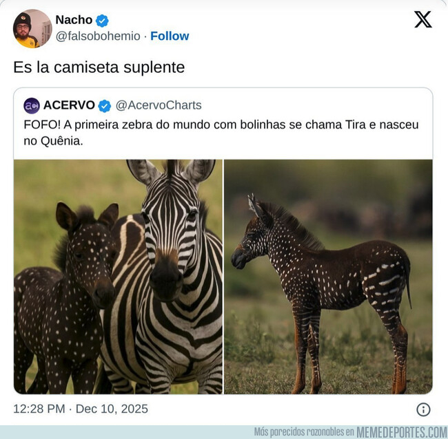Select the text 'Es la camiseta suplente'
Screen dimensions: 448x439
tap(99, 67)
